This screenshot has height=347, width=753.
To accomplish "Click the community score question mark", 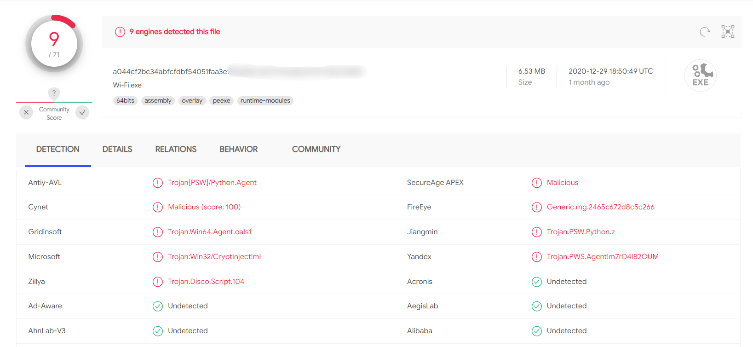I will tap(54, 93).
